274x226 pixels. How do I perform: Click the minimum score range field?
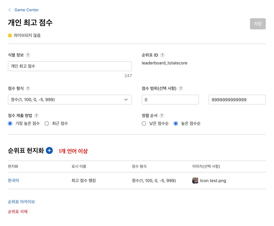pyautogui.click(x=170, y=100)
